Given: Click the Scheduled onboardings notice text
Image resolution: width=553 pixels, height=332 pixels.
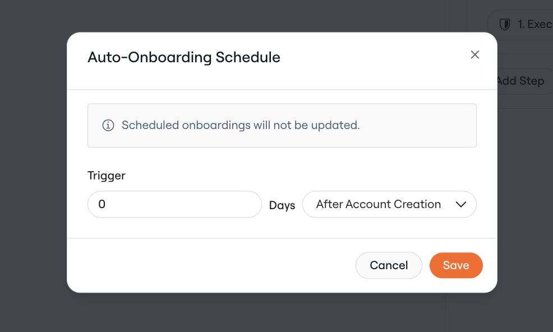Looking at the screenshot, I should (241, 125).
